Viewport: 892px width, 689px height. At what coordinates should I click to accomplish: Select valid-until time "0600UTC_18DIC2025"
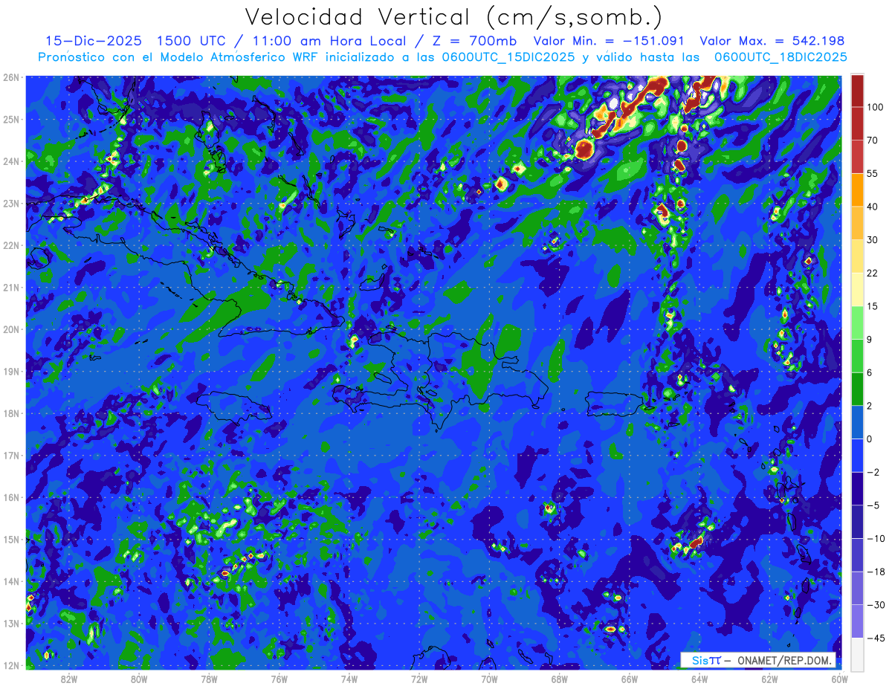[780, 57]
